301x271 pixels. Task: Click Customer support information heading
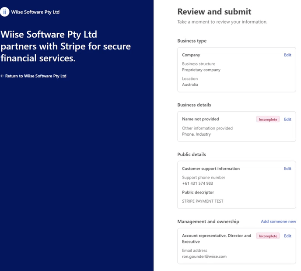[211, 169]
